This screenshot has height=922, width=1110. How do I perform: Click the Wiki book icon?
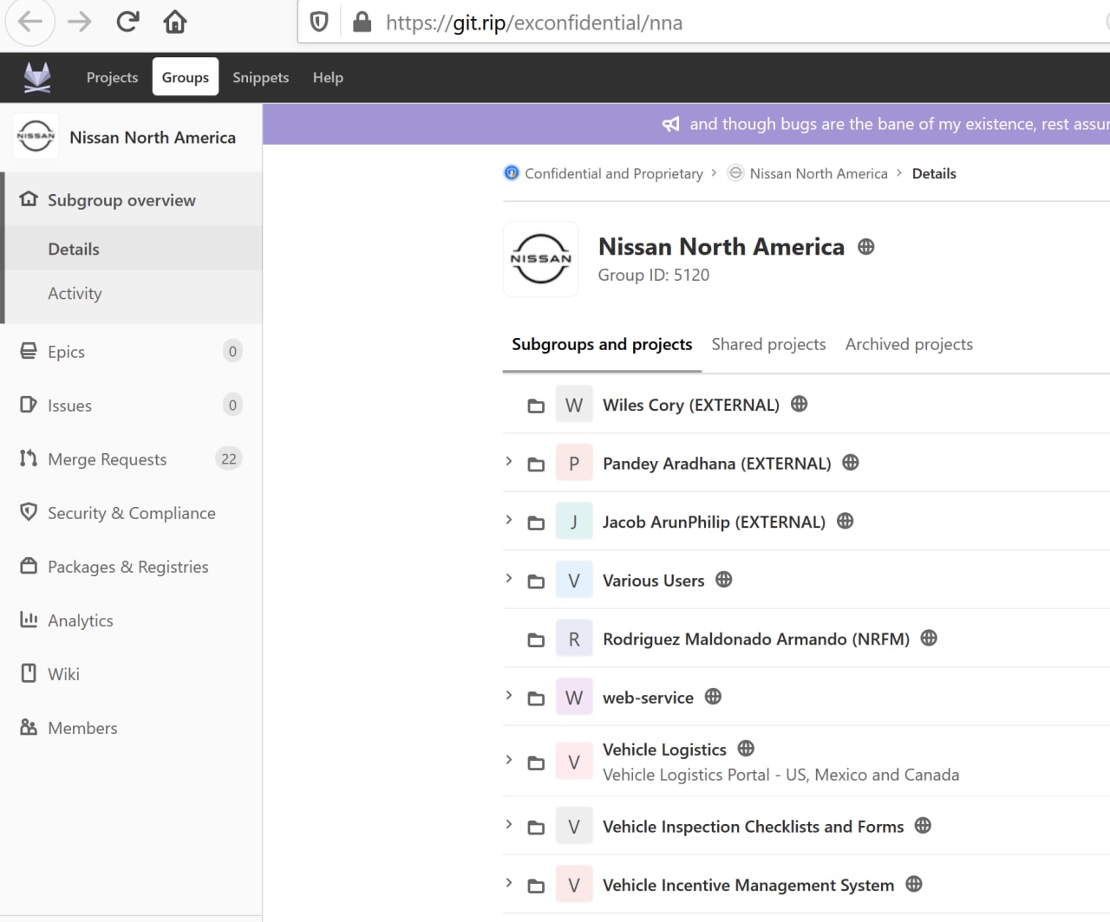click(x=29, y=673)
